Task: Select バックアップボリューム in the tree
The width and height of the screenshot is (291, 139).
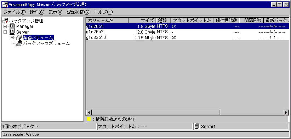Action: pos(46,44)
